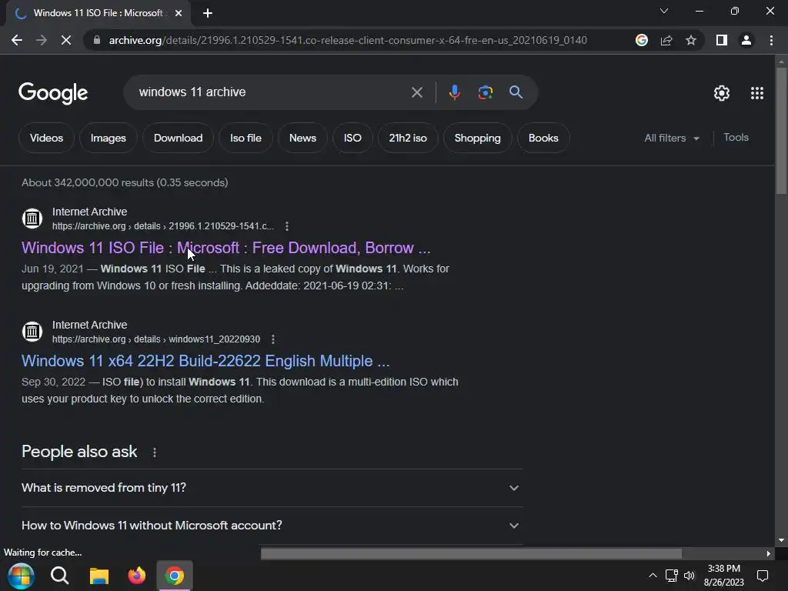Select the Iso file filter chip
The height and width of the screenshot is (591, 788).
pos(245,138)
